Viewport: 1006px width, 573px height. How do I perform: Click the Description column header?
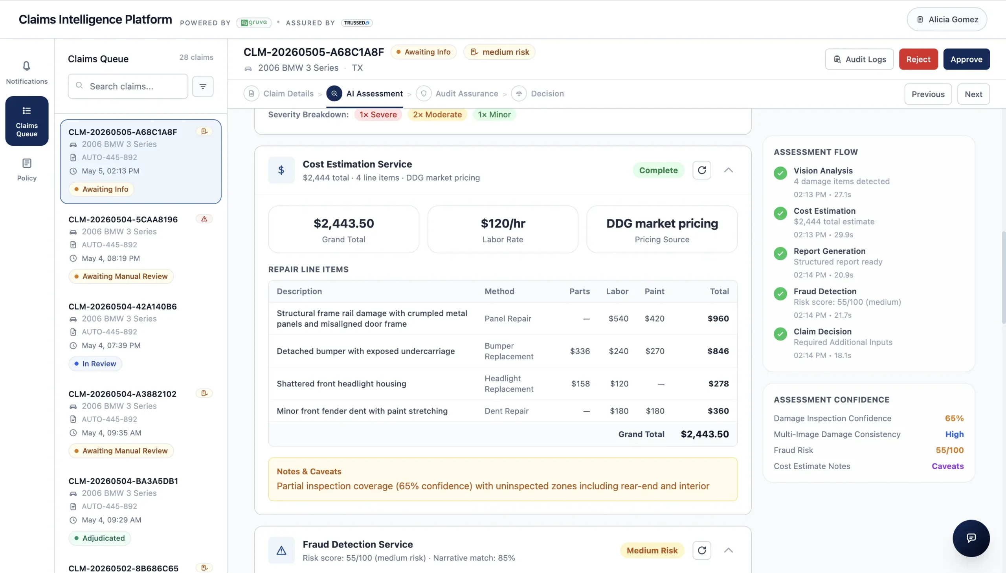299,291
